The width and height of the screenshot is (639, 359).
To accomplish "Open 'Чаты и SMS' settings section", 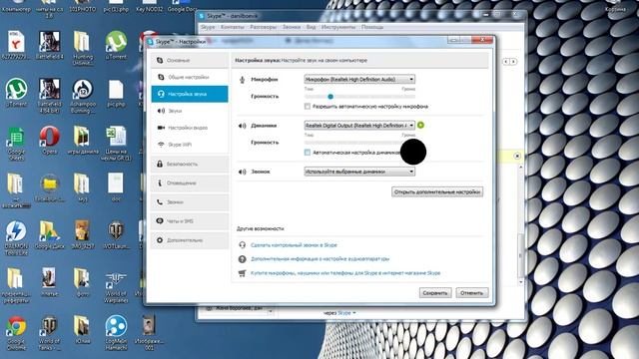I will 190,221.
